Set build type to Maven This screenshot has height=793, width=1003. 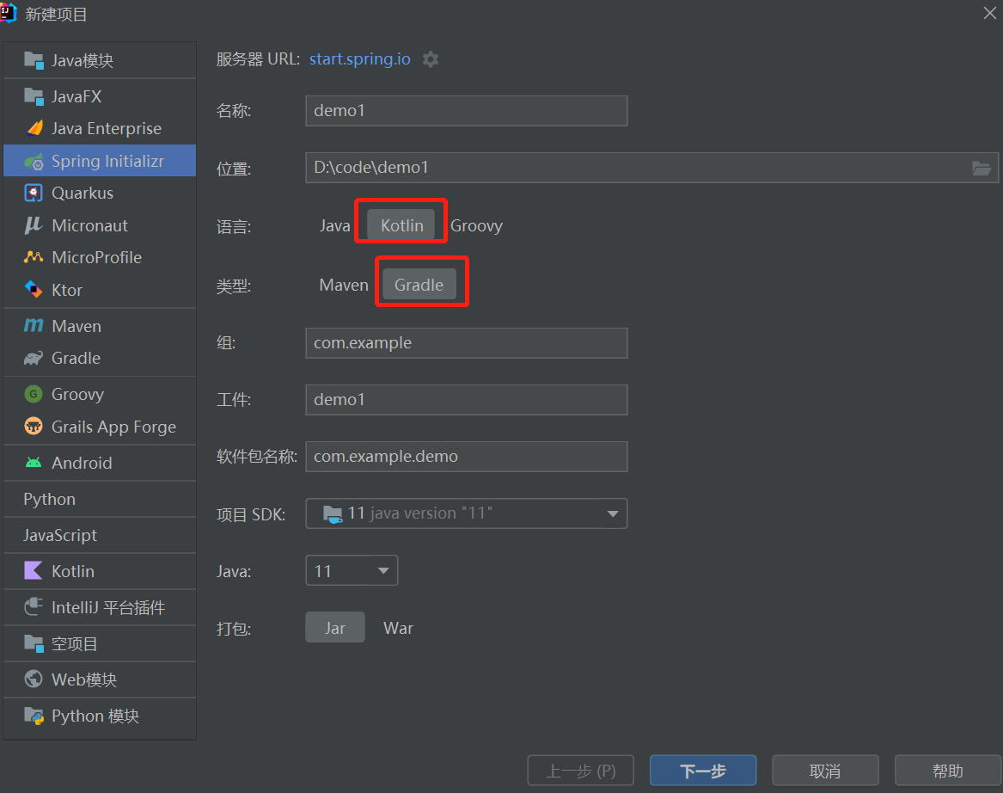(x=344, y=285)
